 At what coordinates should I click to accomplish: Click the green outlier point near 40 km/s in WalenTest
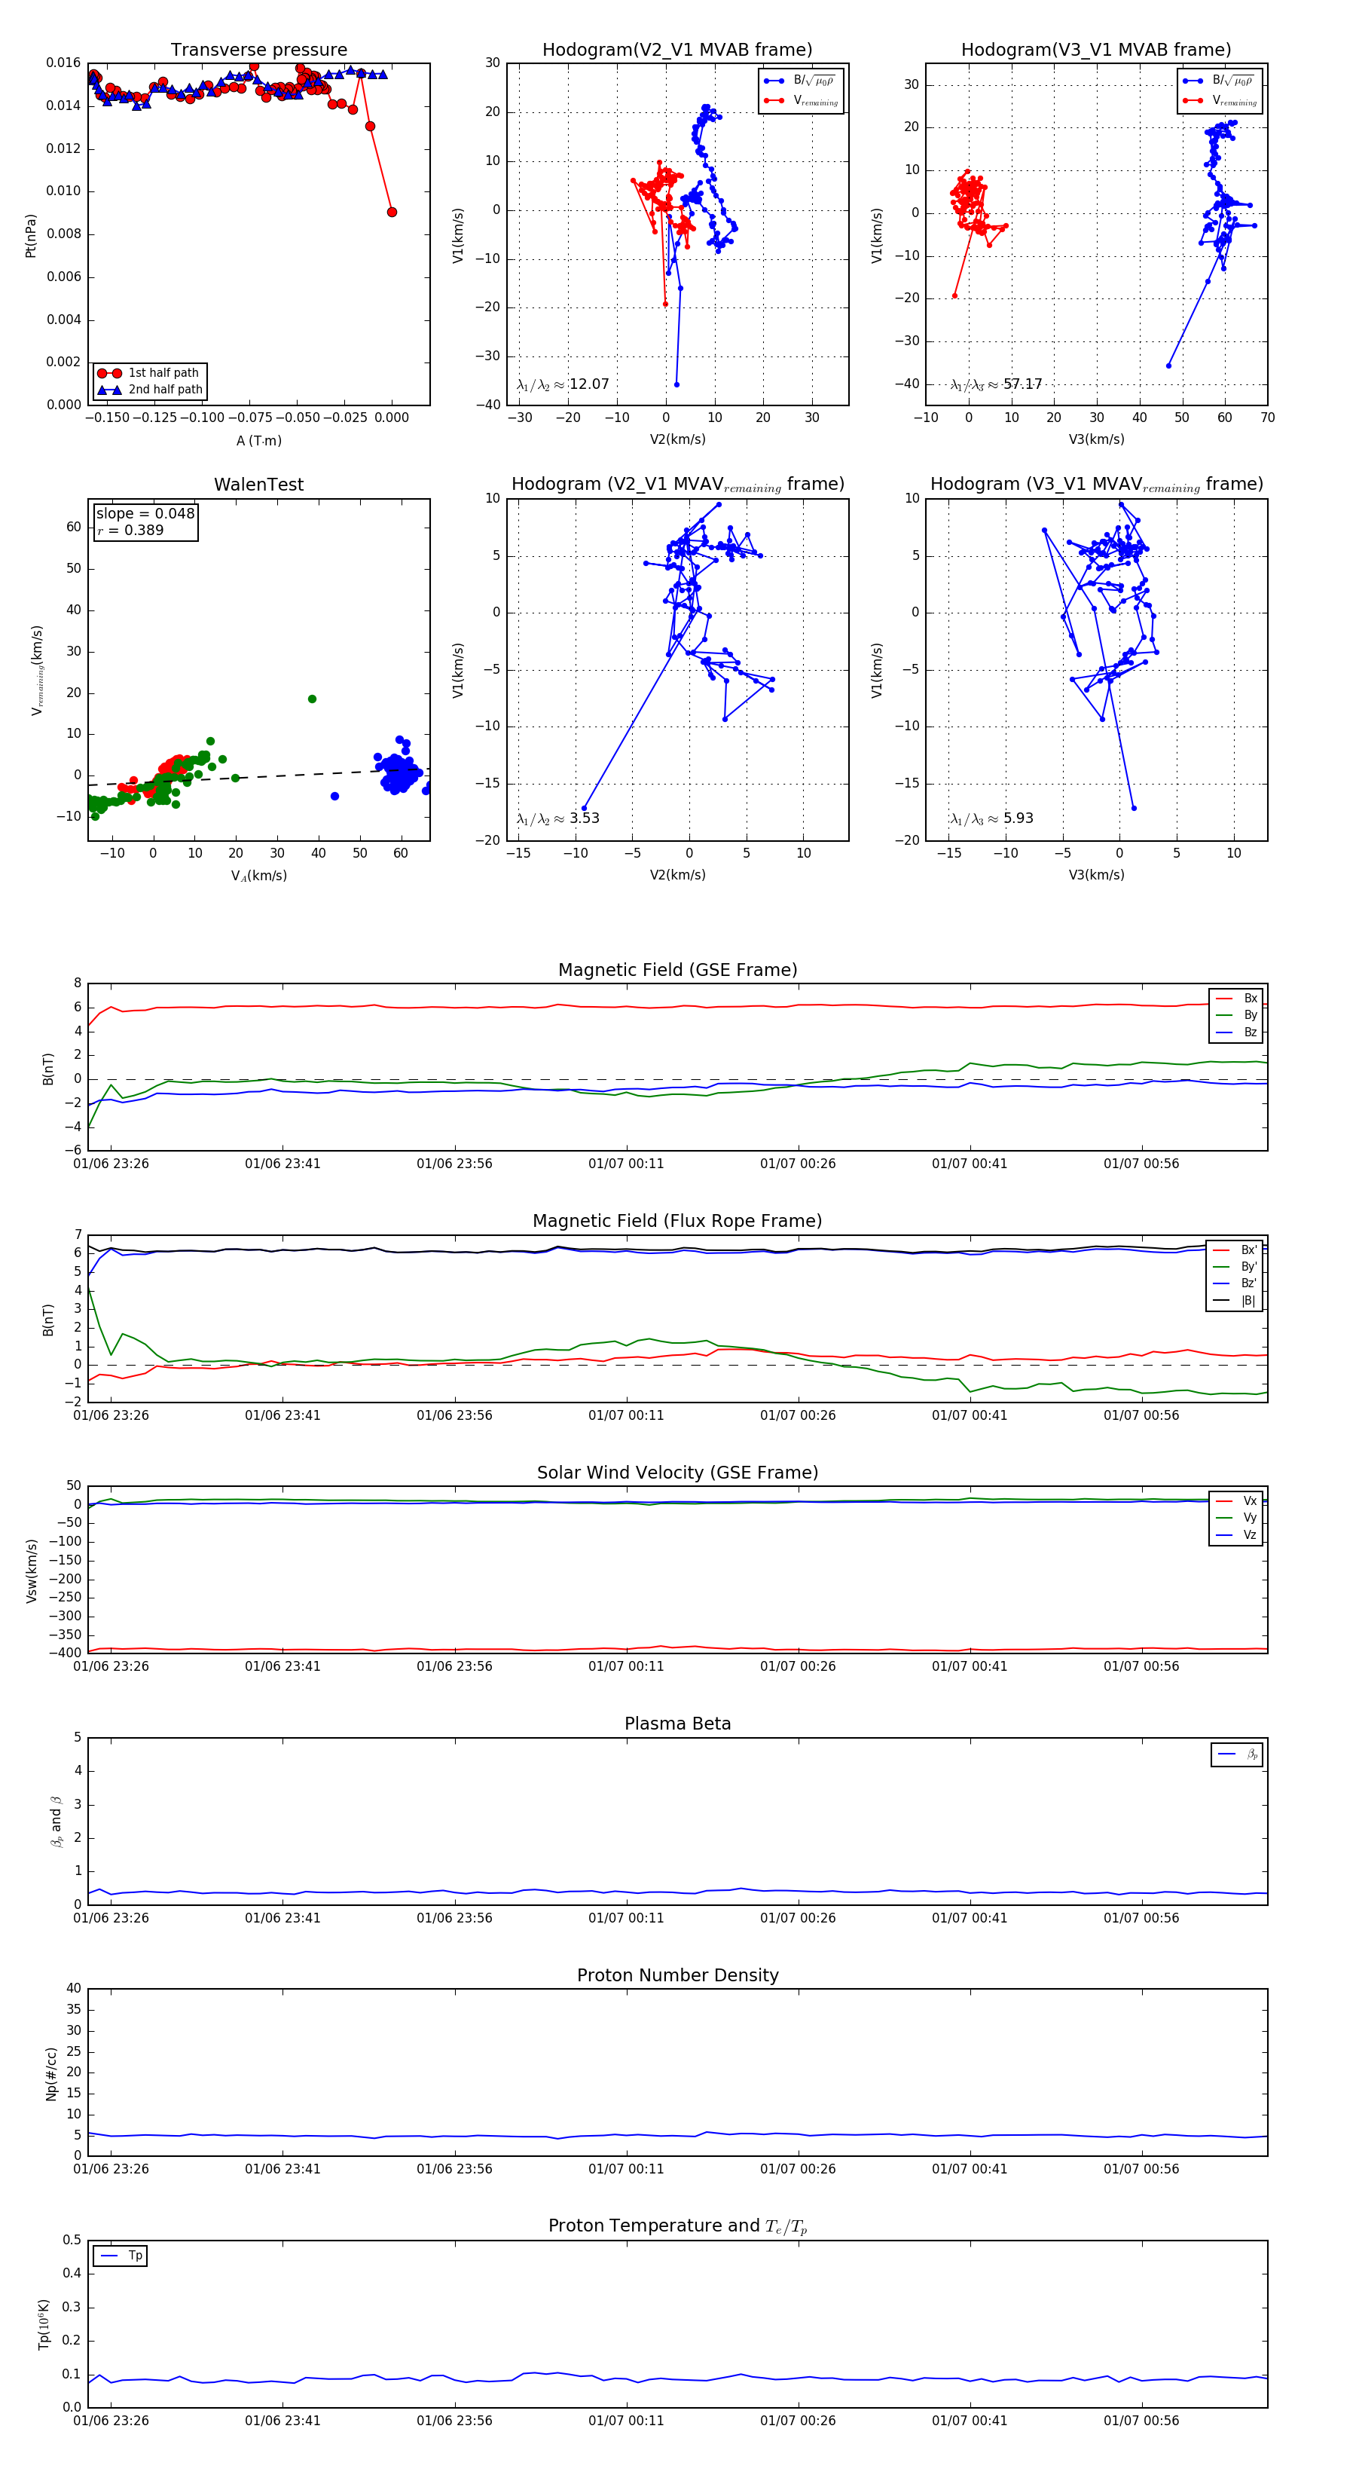(312, 699)
